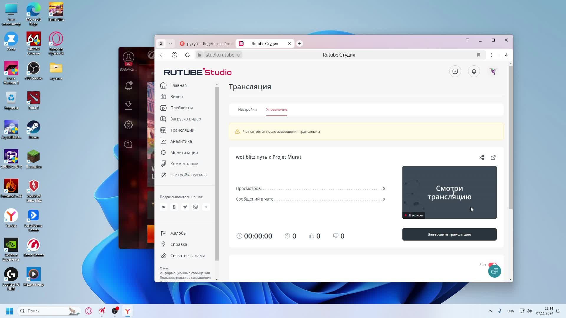Navigate to Аналитика in sidebar
Image resolution: width=566 pixels, height=318 pixels.
[x=181, y=141]
